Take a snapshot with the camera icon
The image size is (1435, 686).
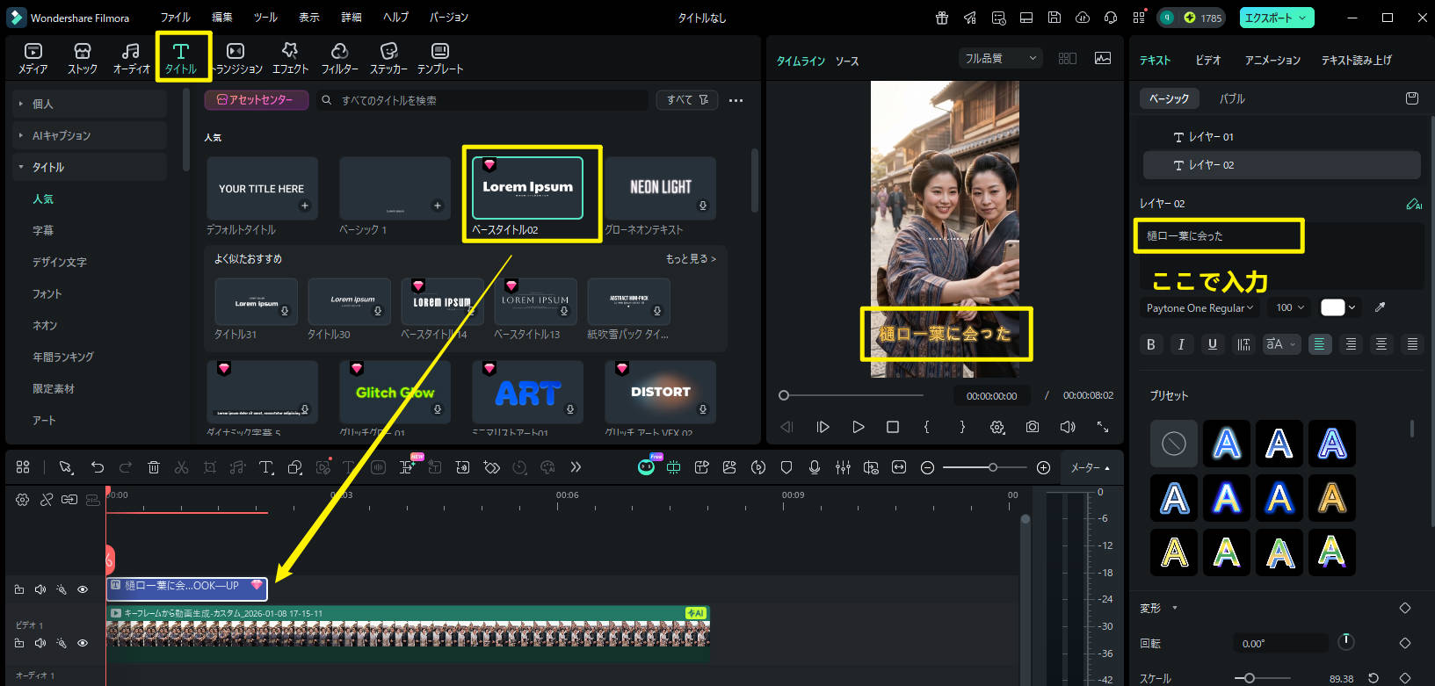click(1033, 427)
